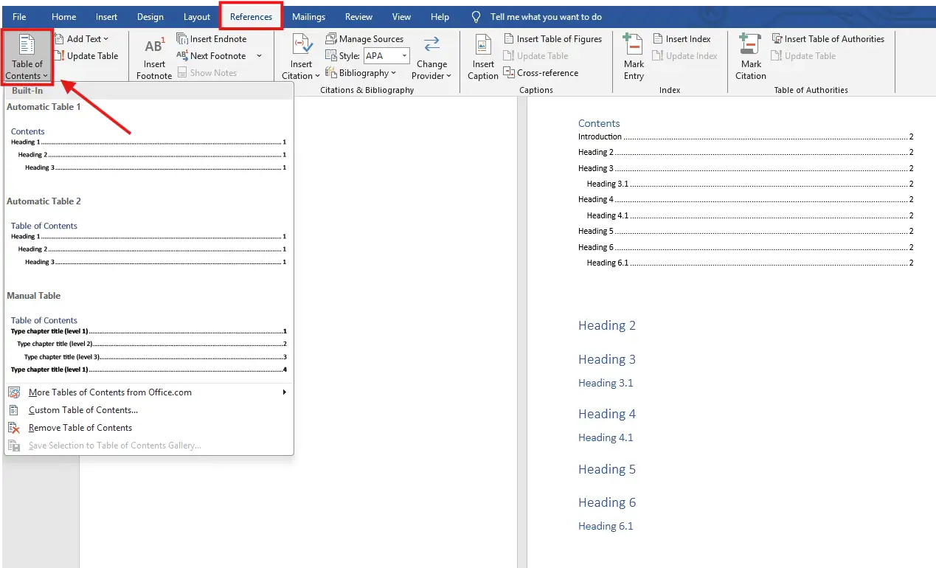Click the Tell me lightbulb icon
This screenshot has width=936, height=568.
(476, 16)
